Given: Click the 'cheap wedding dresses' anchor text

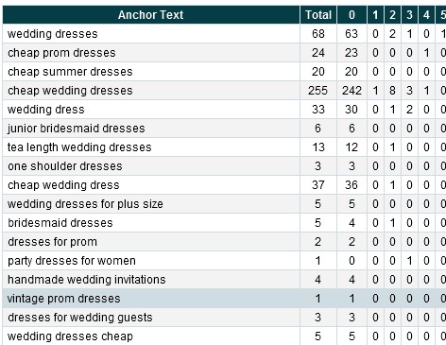Looking at the screenshot, I should click(x=70, y=91).
